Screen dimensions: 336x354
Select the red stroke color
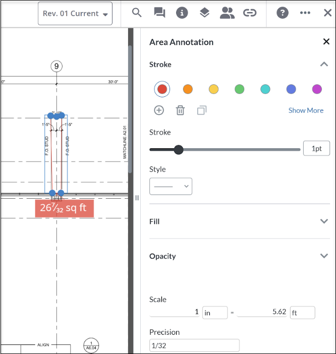click(162, 89)
